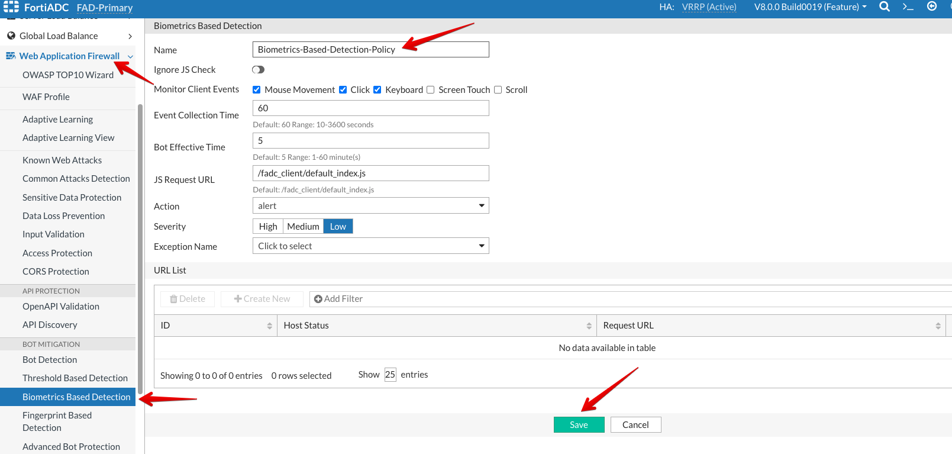The image size is (952, 454).
Task: Add a filter to the URL list
Action: pyautogui.click(x=338, y=299)
